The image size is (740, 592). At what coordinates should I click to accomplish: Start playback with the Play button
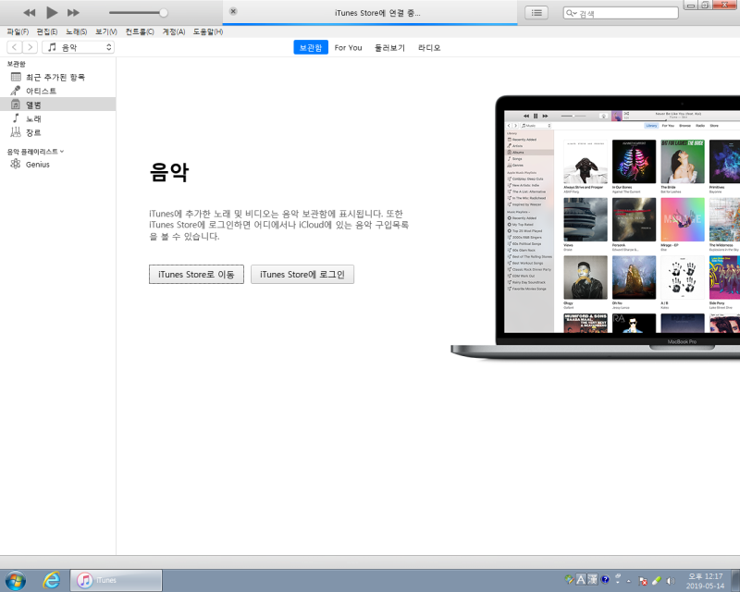52,13
